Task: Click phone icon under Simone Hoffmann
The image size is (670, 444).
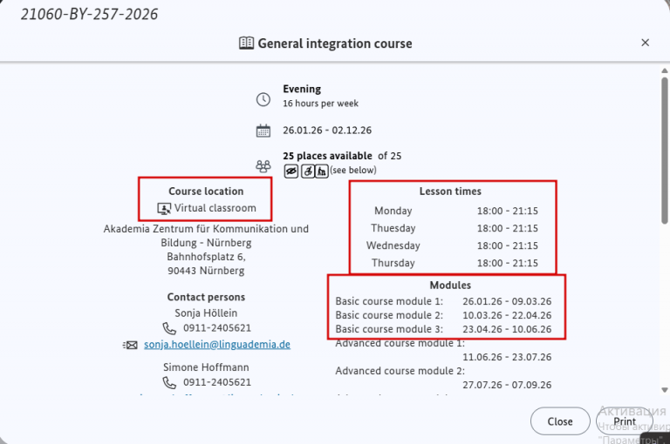Action: pyautogui.click(x=168, y=382)
